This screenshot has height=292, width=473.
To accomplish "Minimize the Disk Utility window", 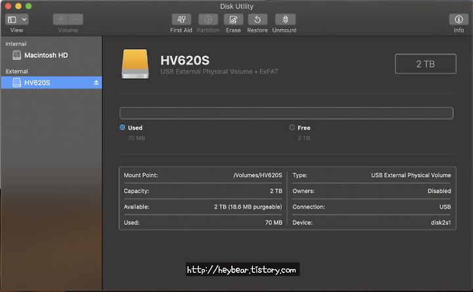I will click(x=18, y=6).
